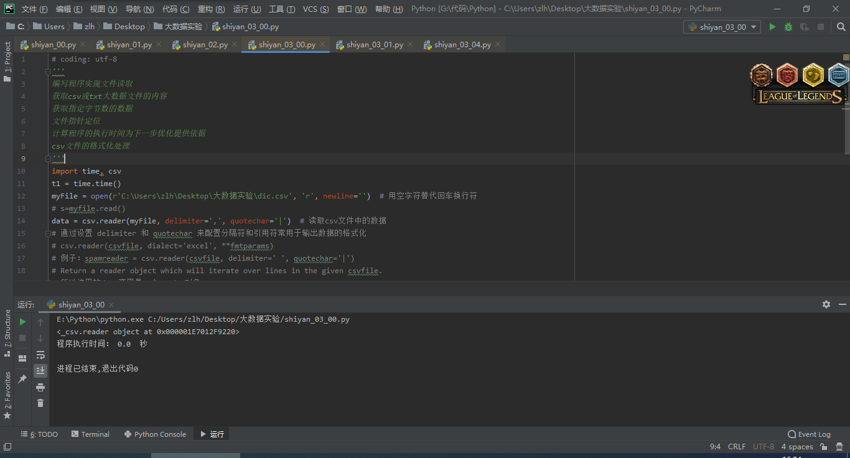Open the shiyan_03_00 run configuration dropdown
Screen dimensions: 850x458
click(722, 27)
